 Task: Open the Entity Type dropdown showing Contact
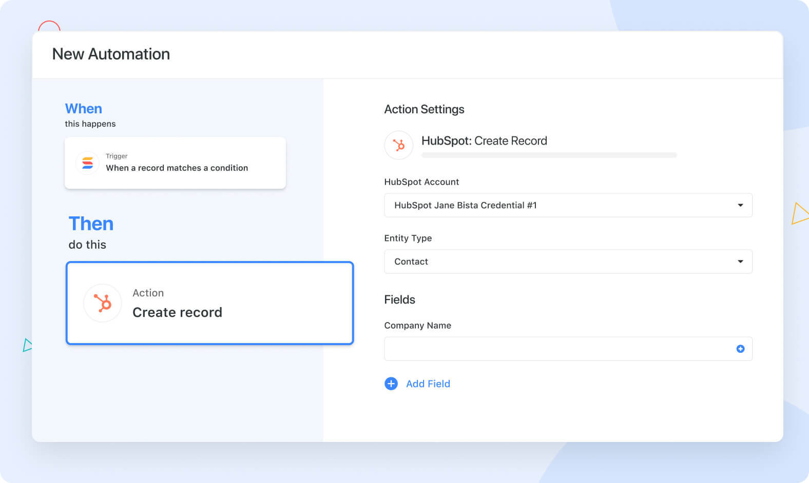[x=568, y=261]
